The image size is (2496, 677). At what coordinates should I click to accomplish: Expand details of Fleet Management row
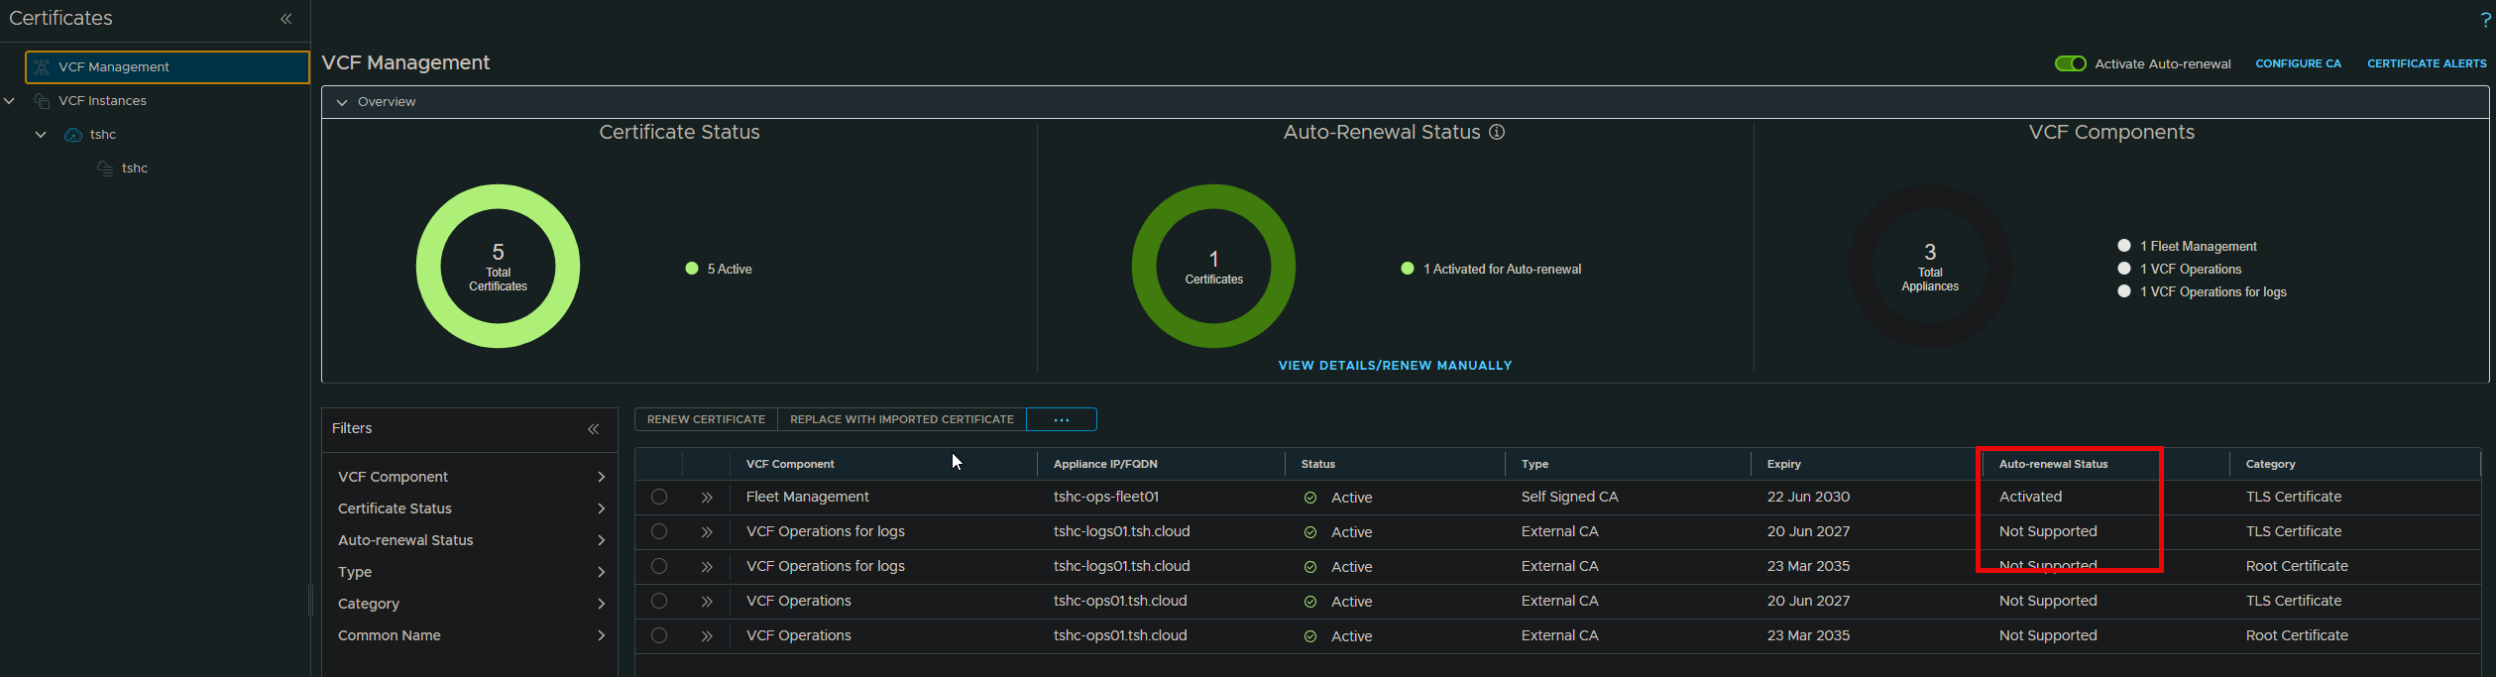click(707, 498)
